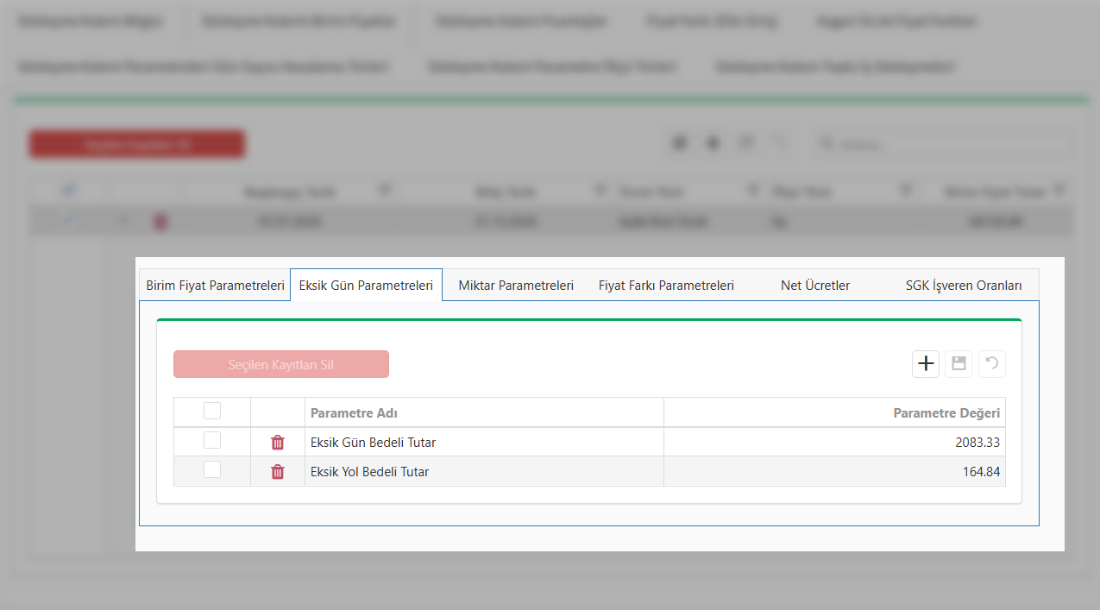
Task: Switch to Birim Fiyat Parametreleri tab
Action: (x=215, y=286)
